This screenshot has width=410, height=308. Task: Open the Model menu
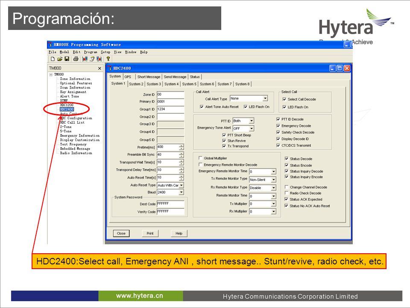(64, 52)
